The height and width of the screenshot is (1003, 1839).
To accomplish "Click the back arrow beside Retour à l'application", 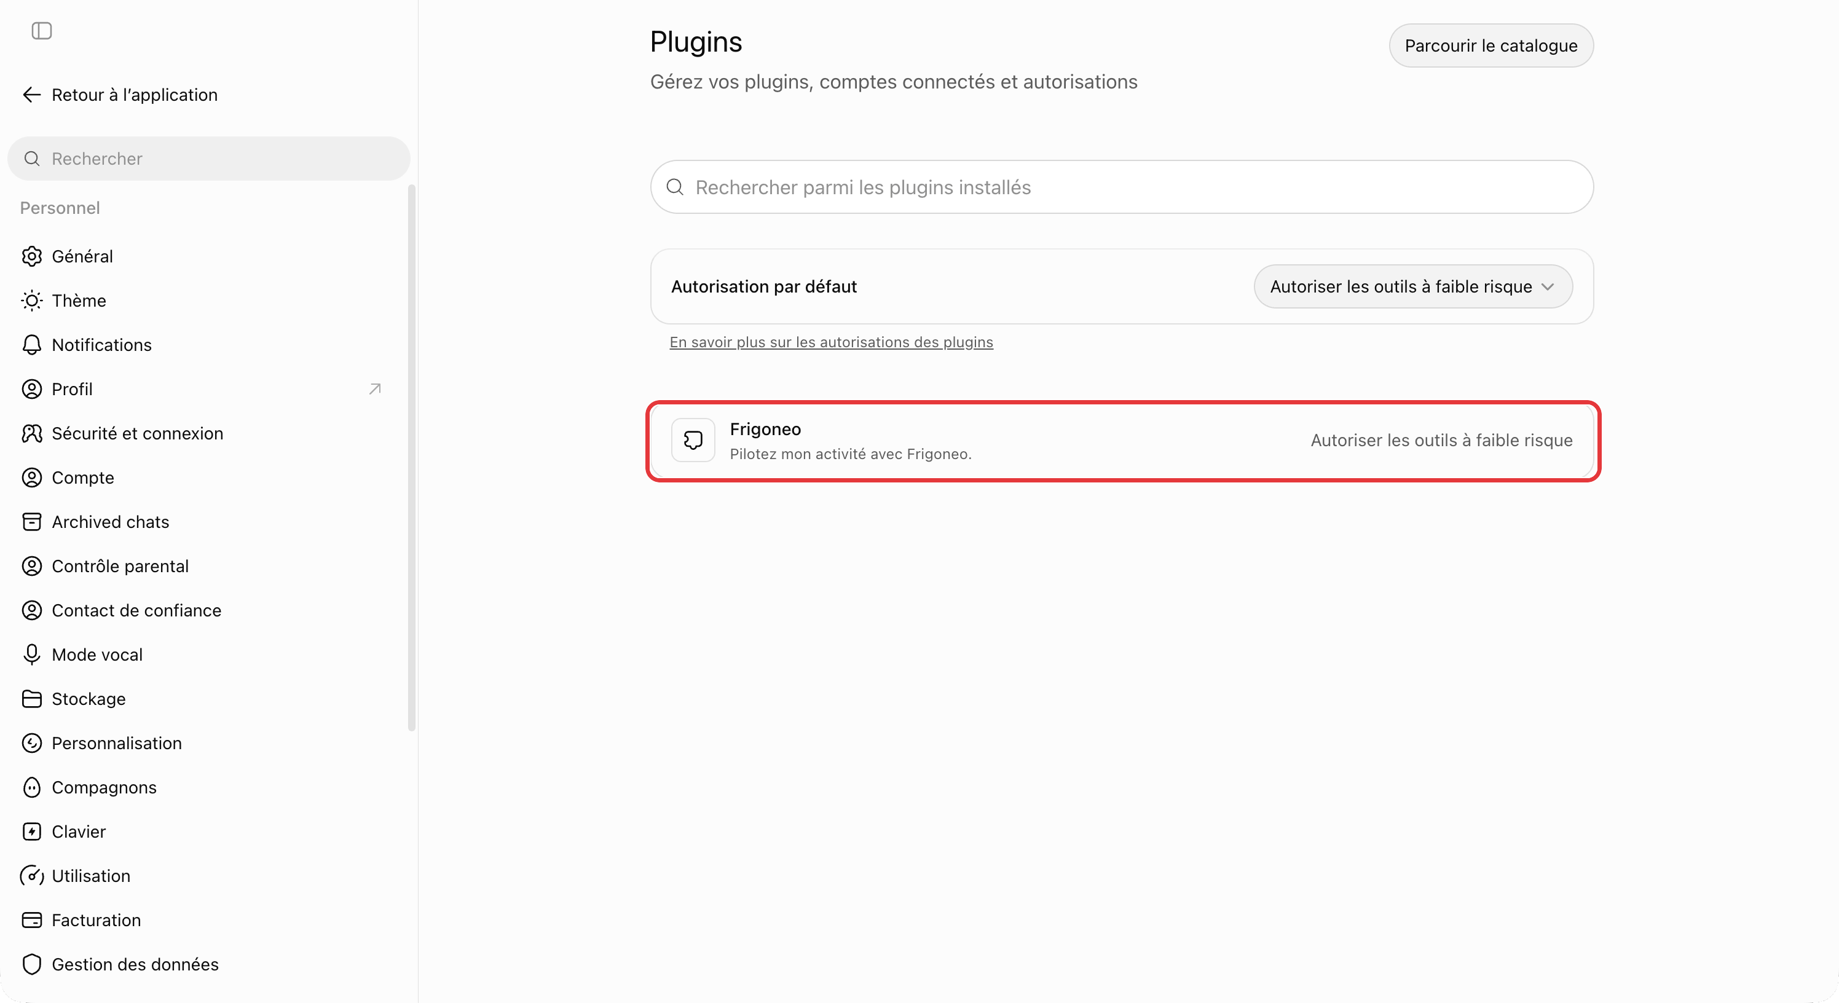I will 31,95.
